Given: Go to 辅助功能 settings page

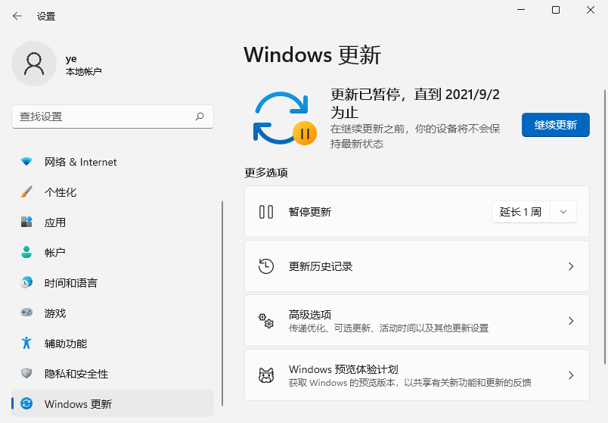Looking at the screenshot, I should pyautogui.click(x=65, y=343).
